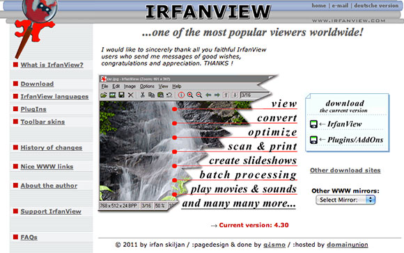
Task: Click the red info icon in toolbar
Action: (x=181, y=95)
